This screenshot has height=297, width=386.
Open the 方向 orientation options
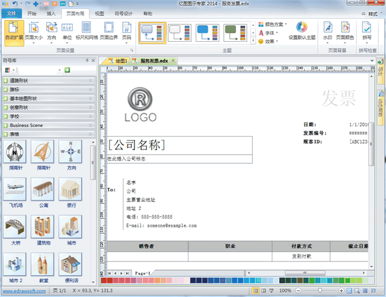pos(51,33)
